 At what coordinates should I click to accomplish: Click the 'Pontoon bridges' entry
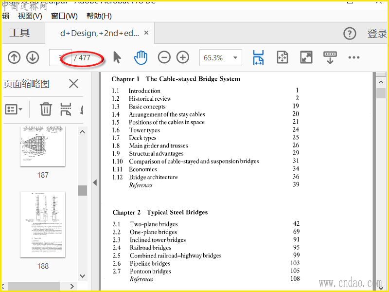click(151, 271)
